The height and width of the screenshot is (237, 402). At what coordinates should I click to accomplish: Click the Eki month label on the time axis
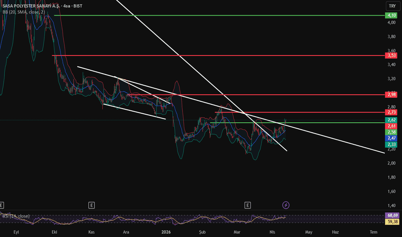pyautogui.click(x=54, y=232)
